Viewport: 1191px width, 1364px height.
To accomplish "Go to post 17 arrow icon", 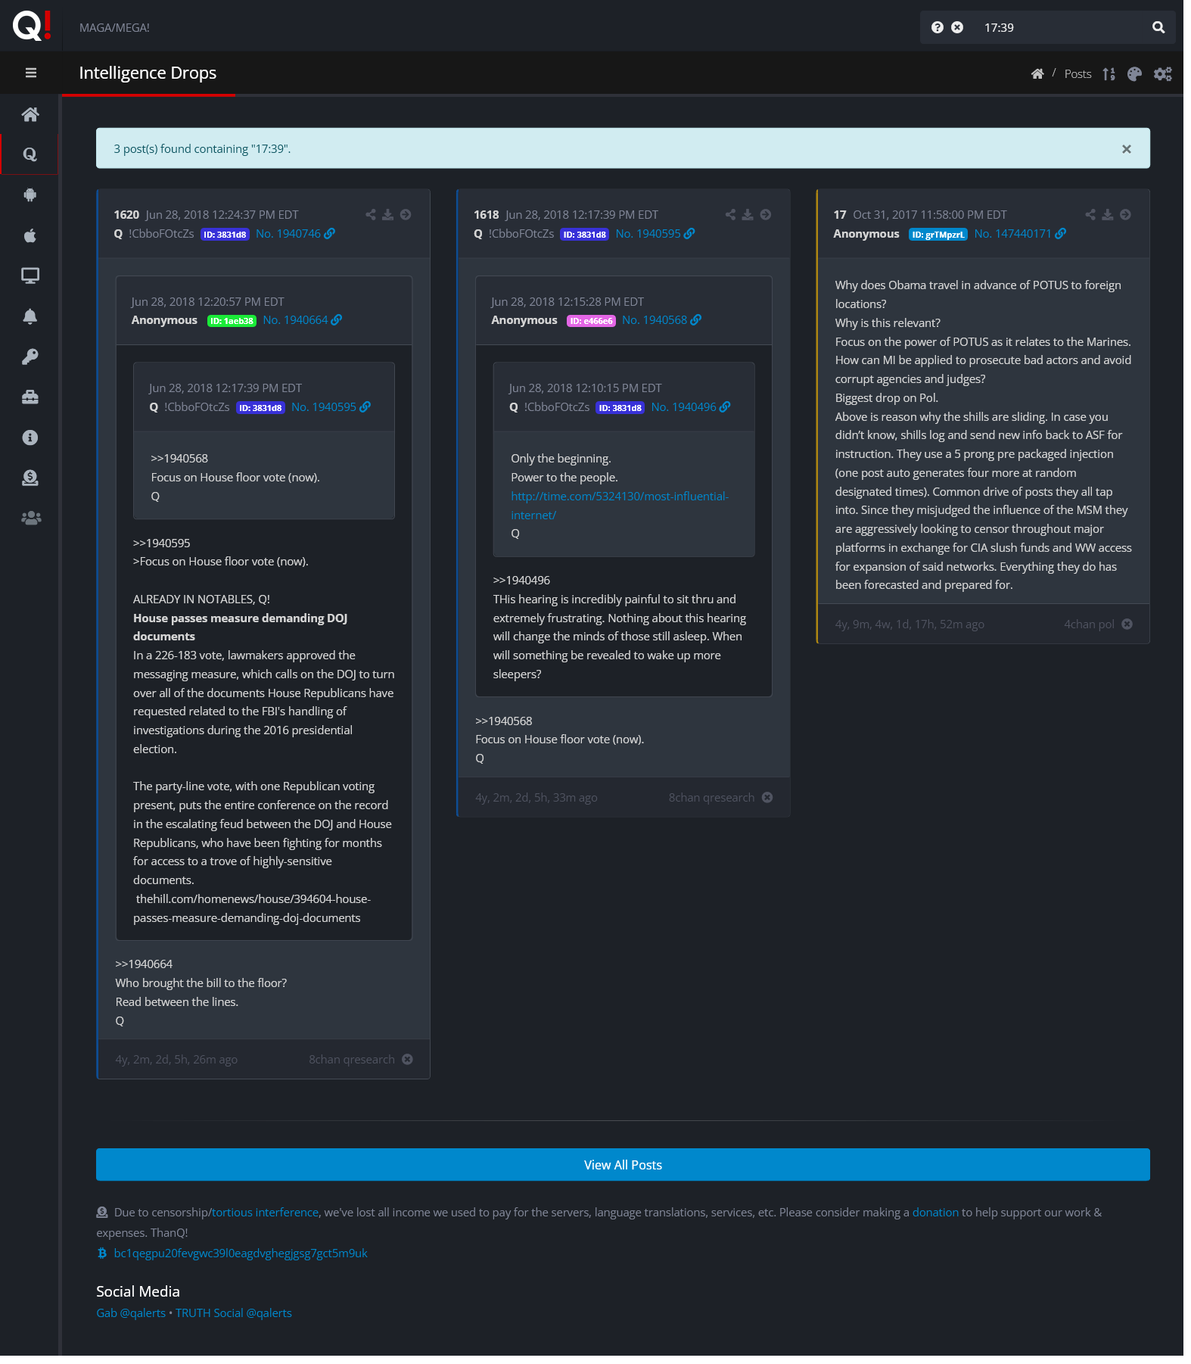I will pyautogui.click(x=1125, y=215).
